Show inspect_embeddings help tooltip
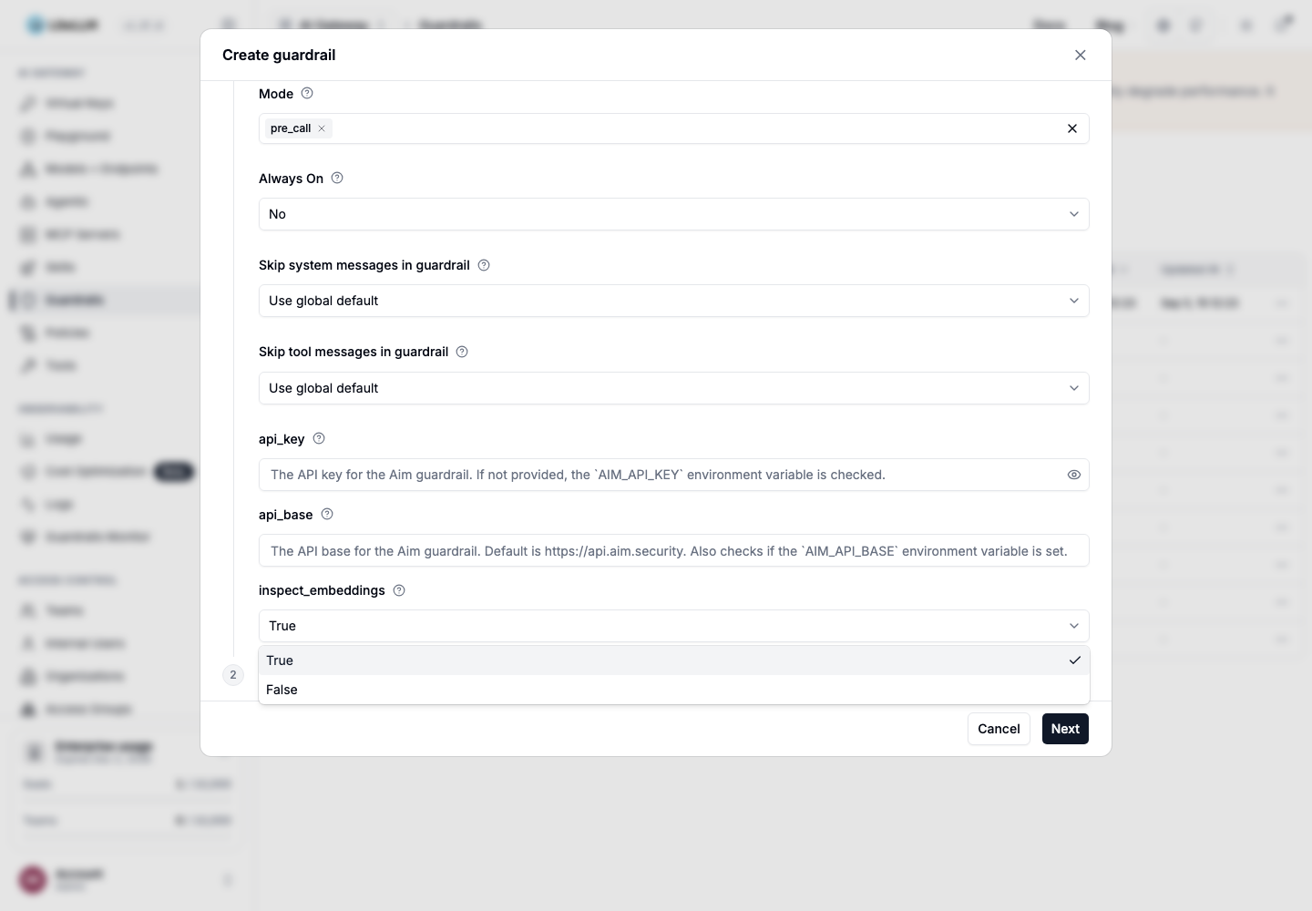The height and width of the screenshot is (911, 1312). [x=399, y=590]
